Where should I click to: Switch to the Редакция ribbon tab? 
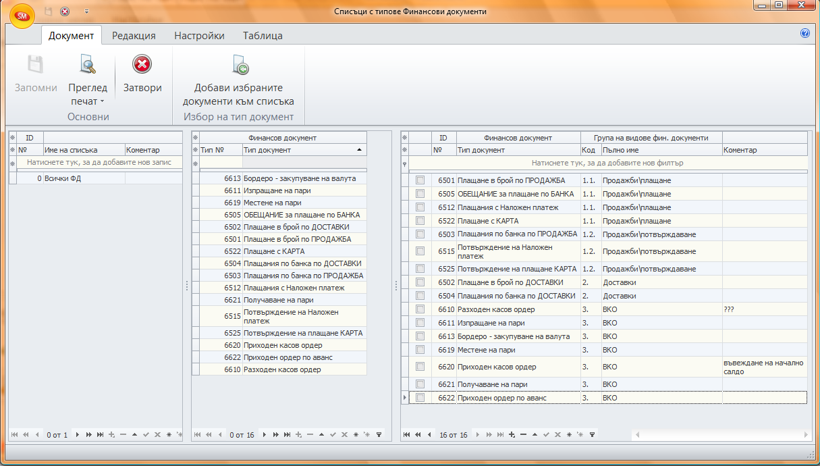click(x=134, y=36)
